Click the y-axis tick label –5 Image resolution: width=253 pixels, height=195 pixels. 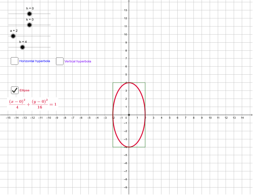pos(125,155)
